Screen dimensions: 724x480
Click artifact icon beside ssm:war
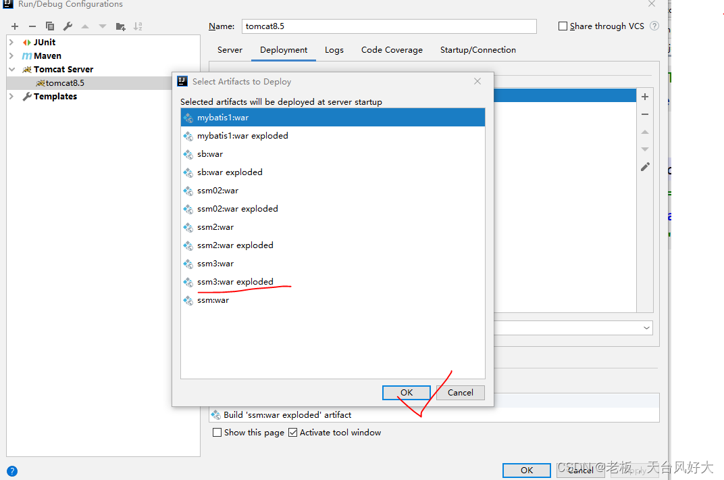click(188, 300)
